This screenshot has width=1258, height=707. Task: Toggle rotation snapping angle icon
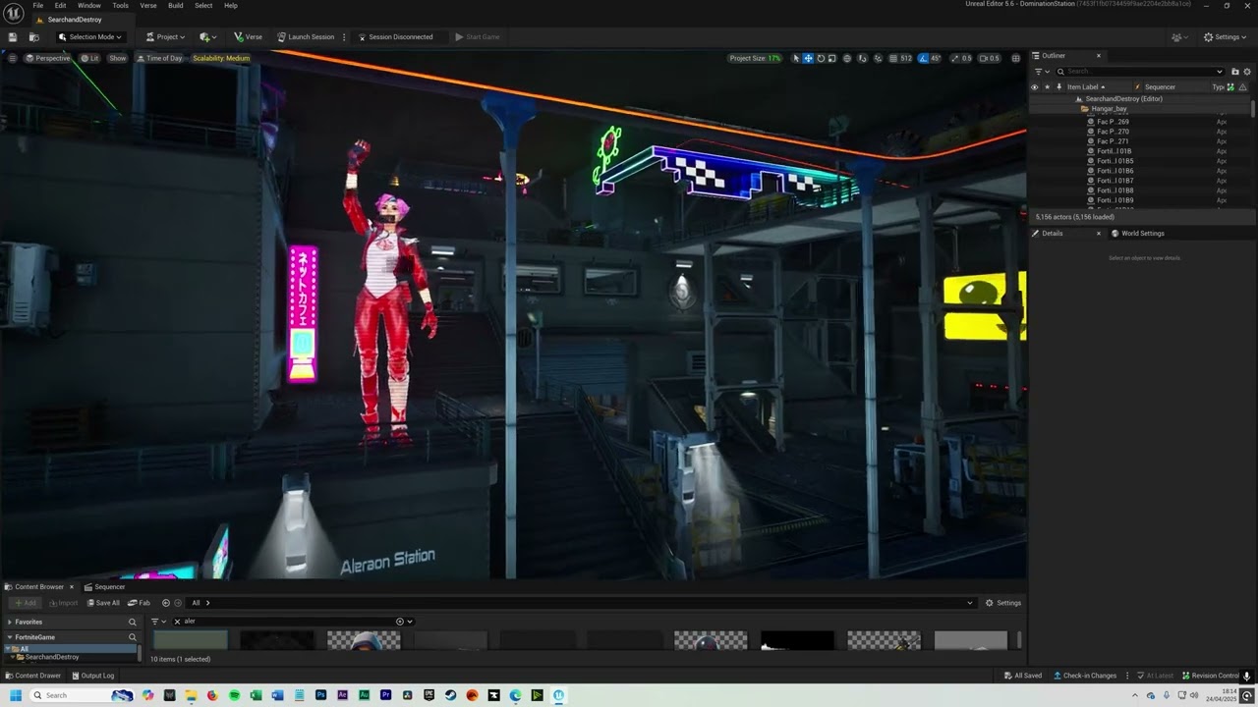(x=923, y=58)
